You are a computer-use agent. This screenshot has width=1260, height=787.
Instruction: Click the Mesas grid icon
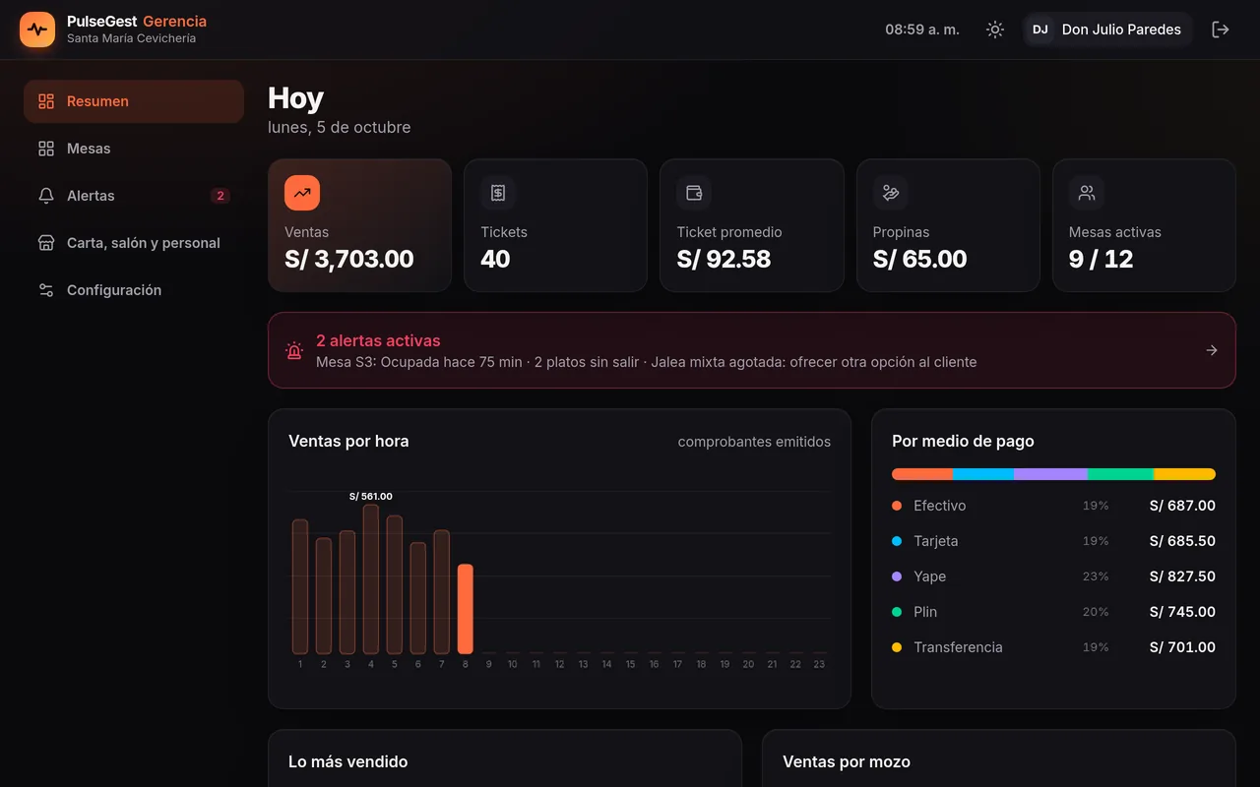click(x=46, y=149)
